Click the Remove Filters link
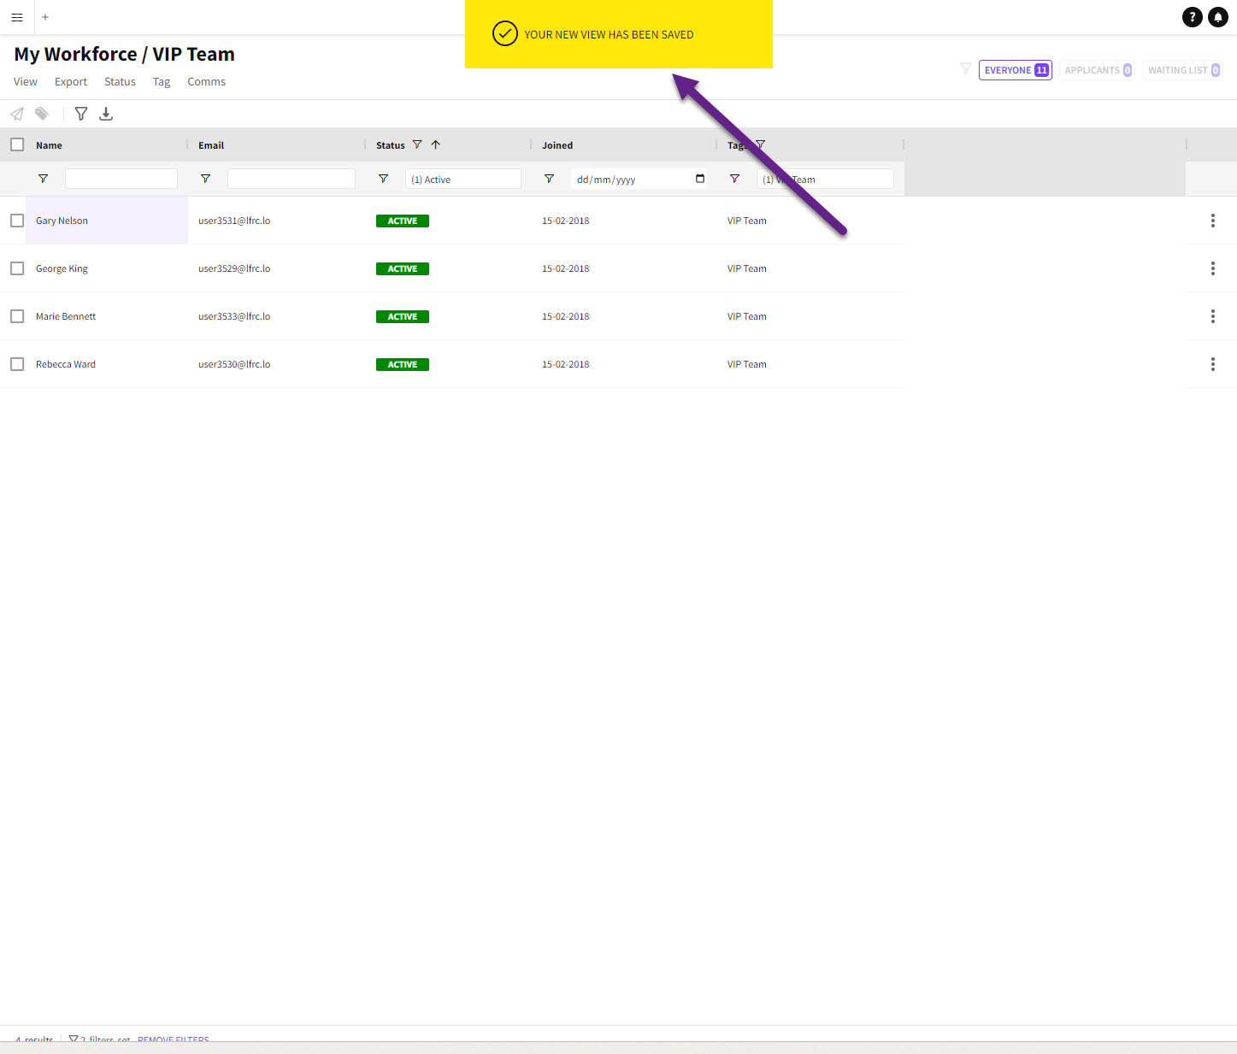The height and width of the screenshot is (1054, 1237). point(174,1039)
